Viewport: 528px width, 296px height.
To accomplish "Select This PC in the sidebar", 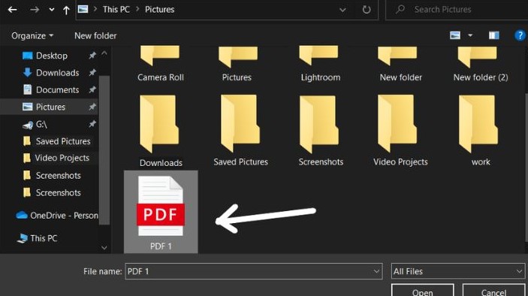I will click(37, 238).
